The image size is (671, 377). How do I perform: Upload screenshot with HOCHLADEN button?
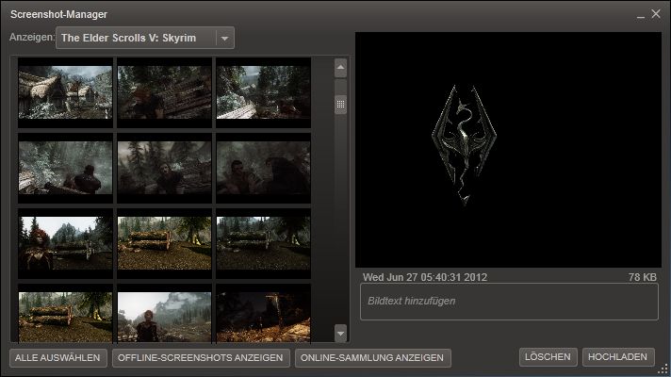[x=618, y=357]
